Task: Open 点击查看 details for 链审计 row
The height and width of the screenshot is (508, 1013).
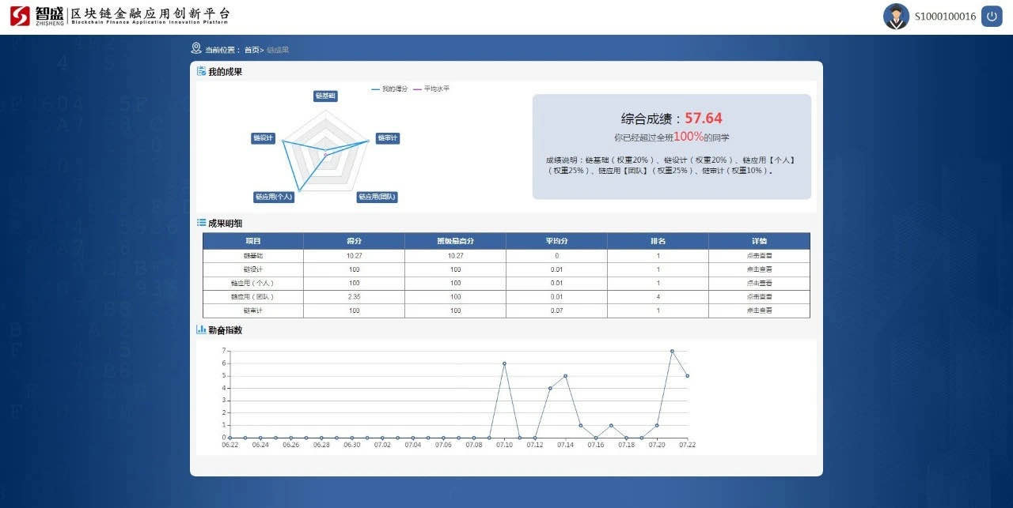Action: tap(759, 310)
